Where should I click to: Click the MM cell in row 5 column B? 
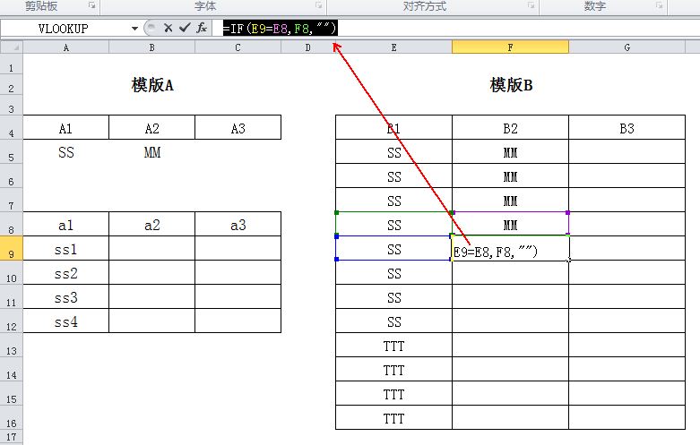151,152
